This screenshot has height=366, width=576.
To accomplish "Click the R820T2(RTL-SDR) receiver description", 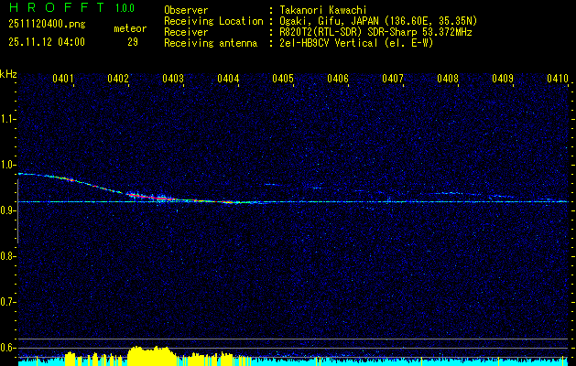I will click(x=321, y=31).
